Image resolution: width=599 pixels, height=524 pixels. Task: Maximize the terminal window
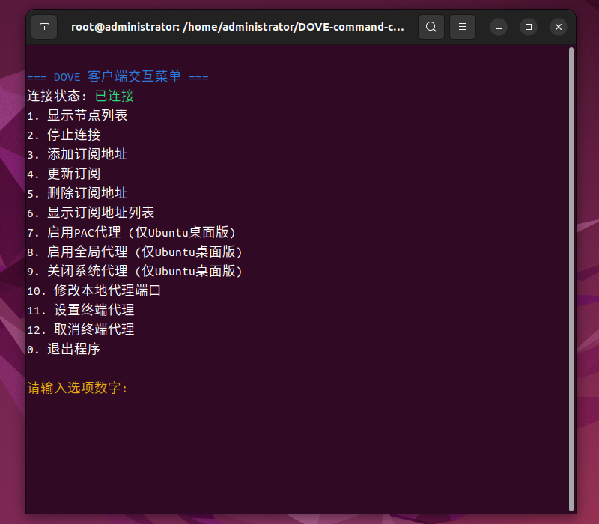tap(529, 27)
